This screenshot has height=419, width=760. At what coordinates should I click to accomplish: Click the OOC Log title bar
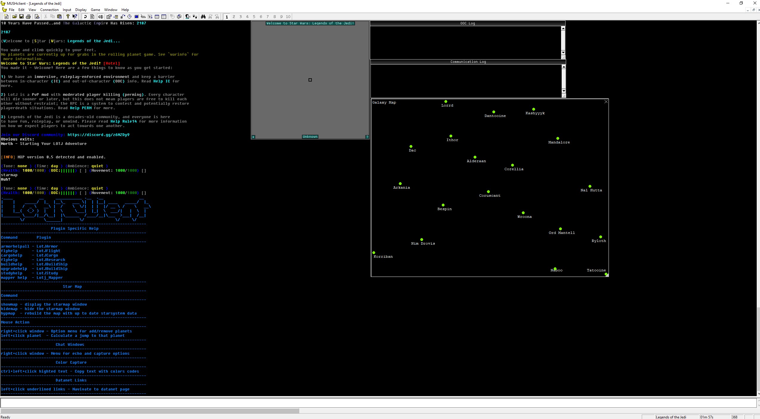point(468,23)
